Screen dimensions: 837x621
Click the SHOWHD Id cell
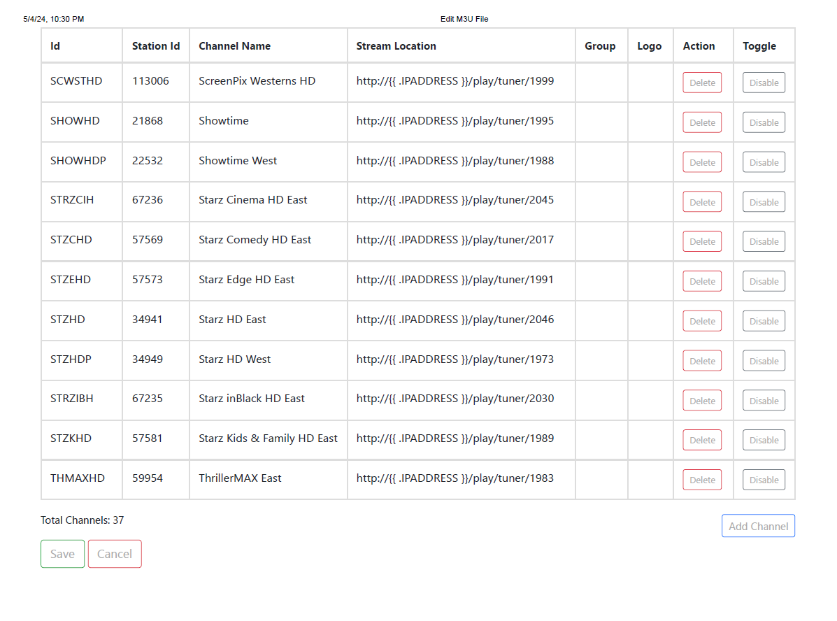76,121
